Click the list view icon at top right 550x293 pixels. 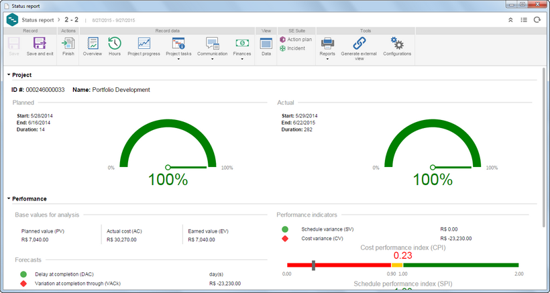524,20
